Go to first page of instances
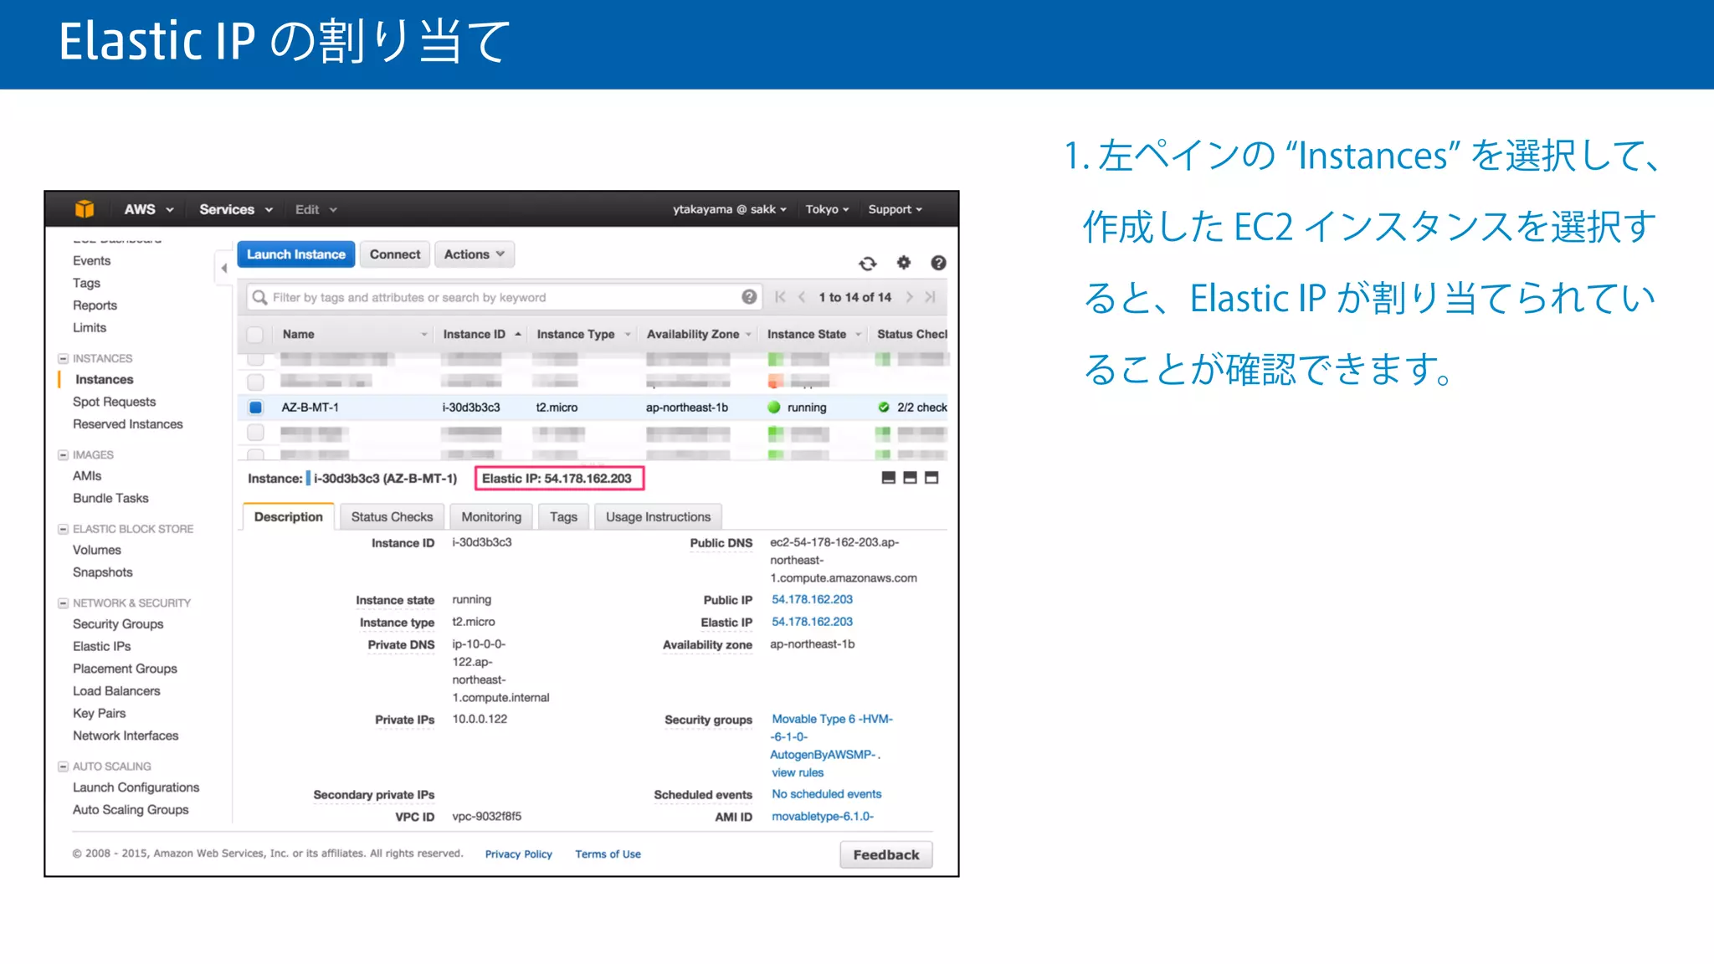The width and height of the screenshot is (1714, 964). (x=781, y=297)
